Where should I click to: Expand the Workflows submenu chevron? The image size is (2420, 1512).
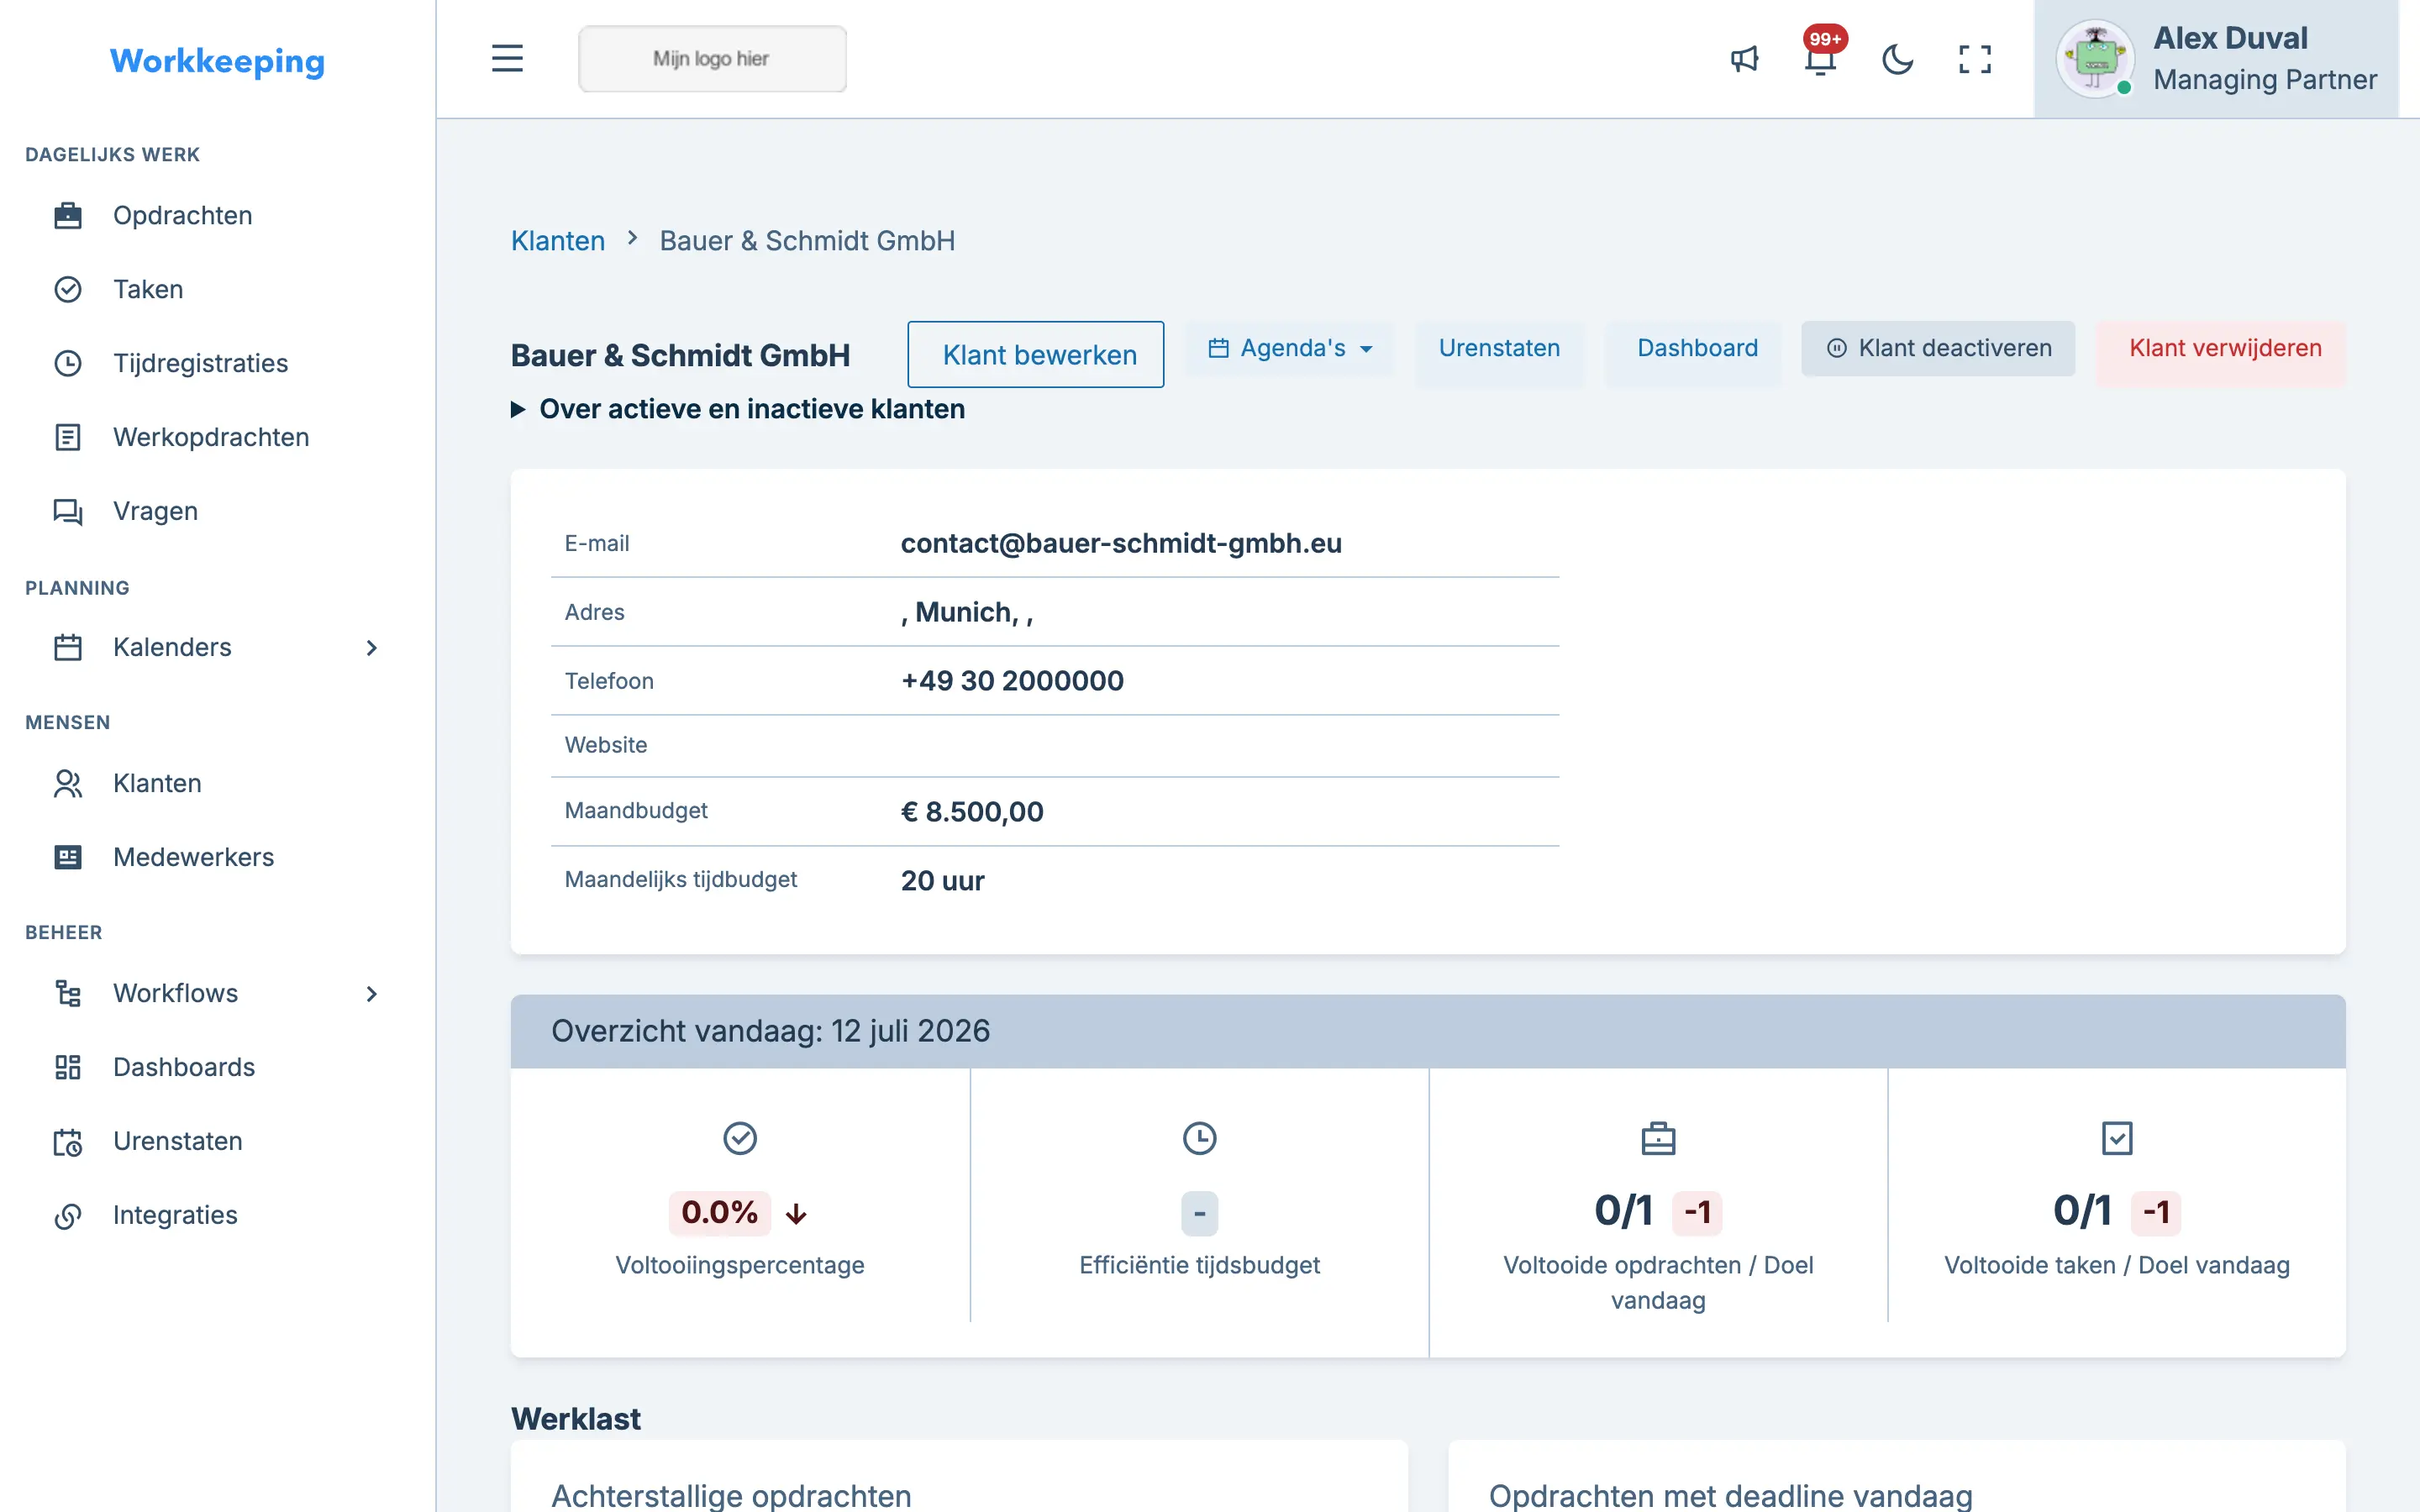click(x=371, y=994)
